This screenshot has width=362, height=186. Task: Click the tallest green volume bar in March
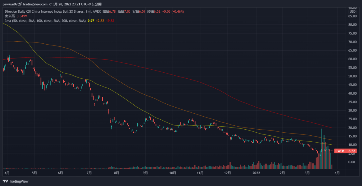[321, 149]
